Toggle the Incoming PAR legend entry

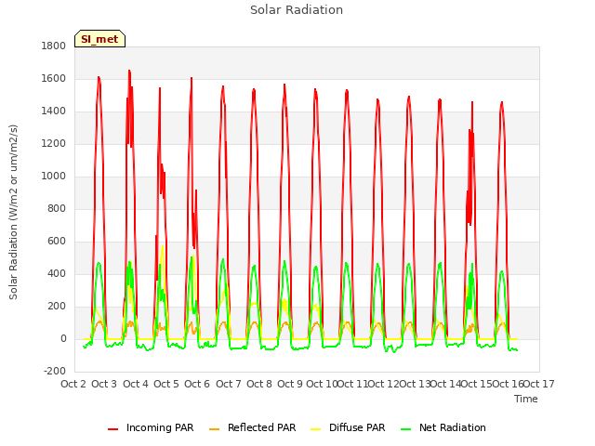coord(151,427)
